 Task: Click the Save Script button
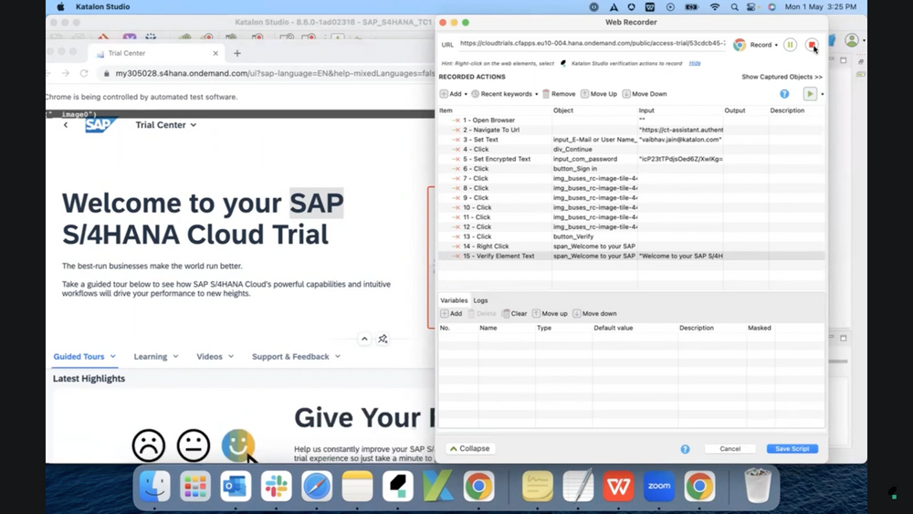792,449
